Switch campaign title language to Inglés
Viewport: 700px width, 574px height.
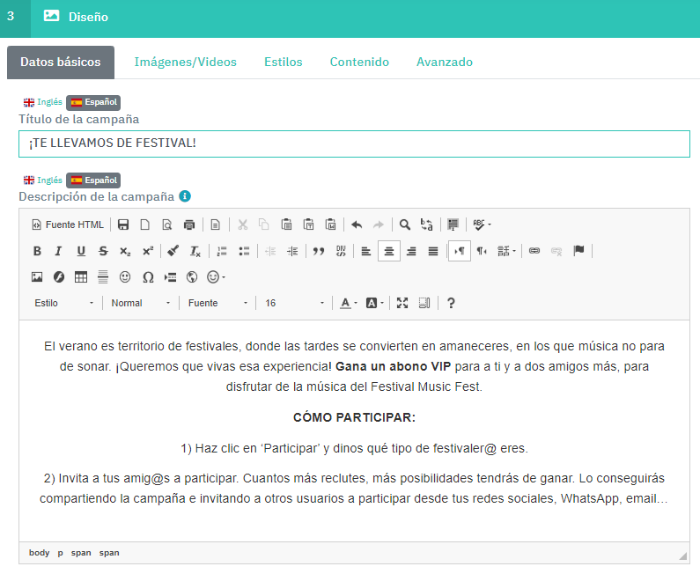(43, 102)
